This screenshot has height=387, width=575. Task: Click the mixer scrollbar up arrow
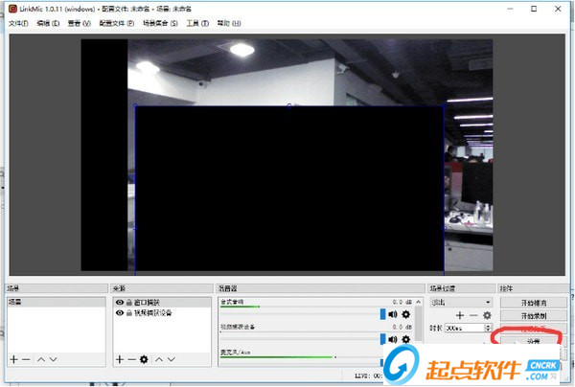coord(419,302)
